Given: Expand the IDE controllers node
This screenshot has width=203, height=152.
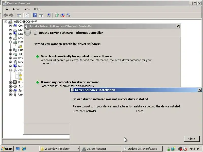Looking at the screenshot, I should click(10, 54).
